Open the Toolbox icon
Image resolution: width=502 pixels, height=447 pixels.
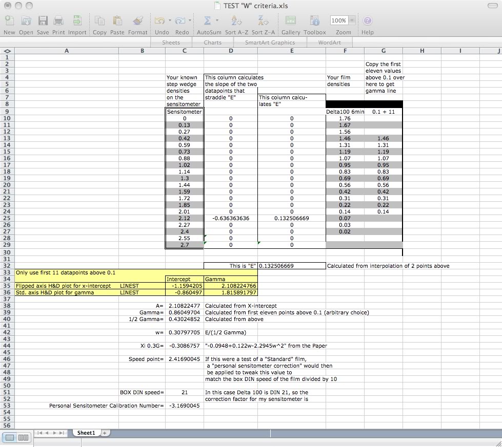click(314, 21)
